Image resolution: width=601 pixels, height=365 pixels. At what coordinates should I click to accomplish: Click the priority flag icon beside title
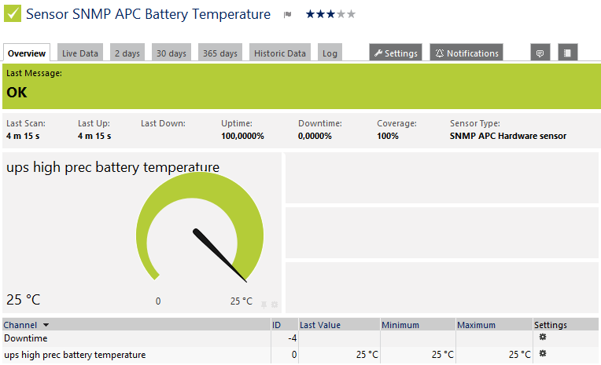pos(287,15)
